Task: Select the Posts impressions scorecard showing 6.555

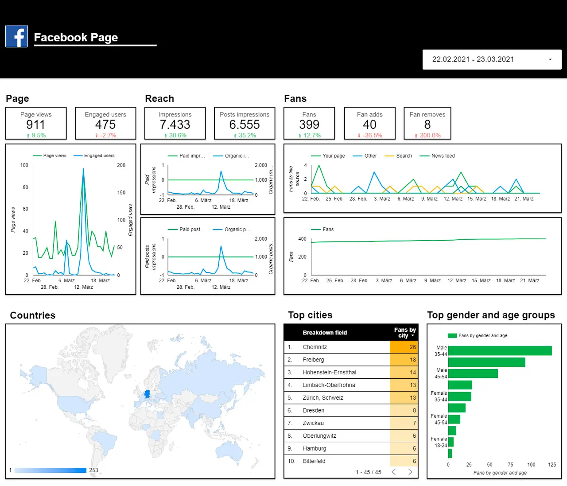Action: point(245,123)
